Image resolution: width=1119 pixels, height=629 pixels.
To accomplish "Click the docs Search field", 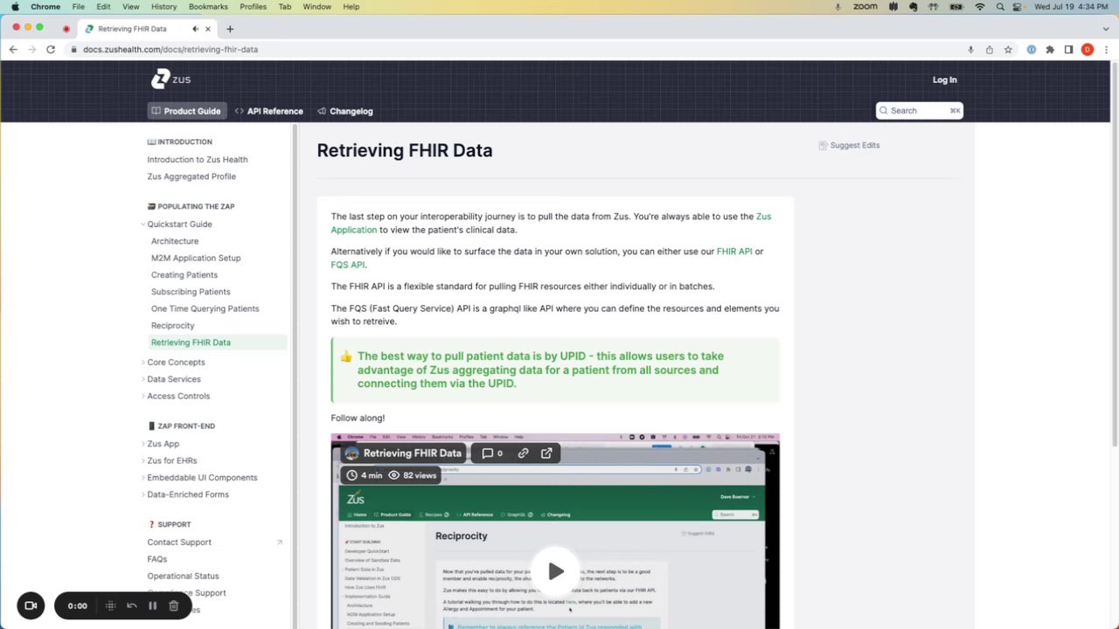I will pyautogui.click(x=919, y=111).
